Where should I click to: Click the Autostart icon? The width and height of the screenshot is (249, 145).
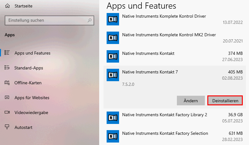click(7, 127)
